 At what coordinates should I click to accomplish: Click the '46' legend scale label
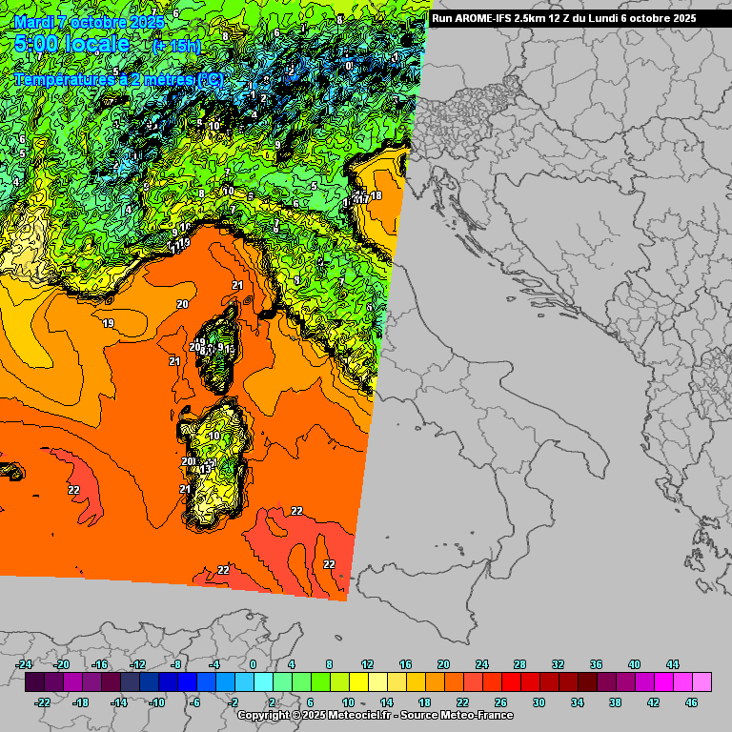[x=691, y=702]
